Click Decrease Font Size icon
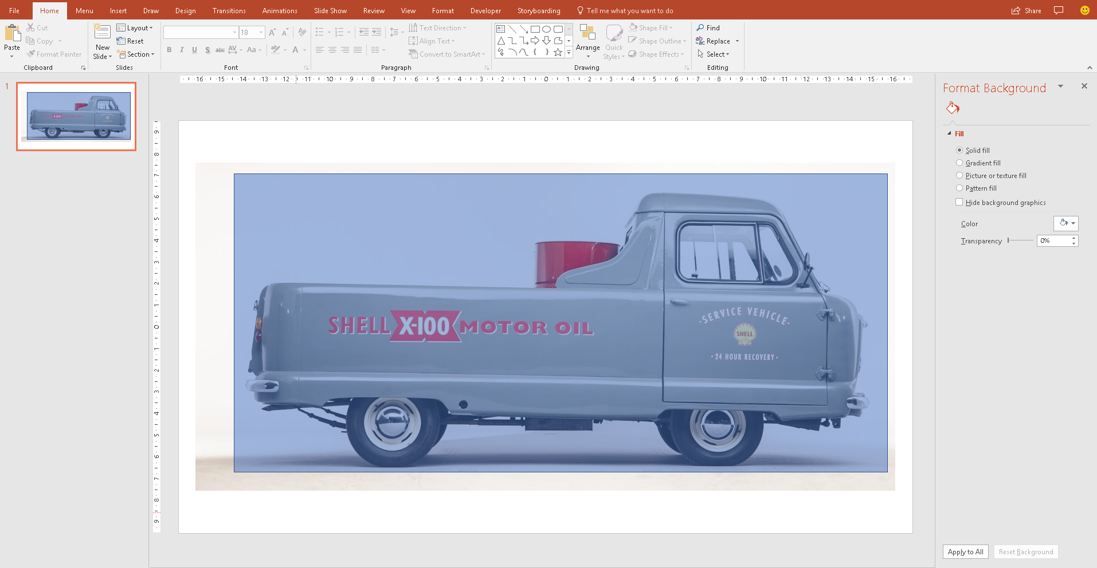The width and height of the screenshot is (1097, 568). point(285,33)
